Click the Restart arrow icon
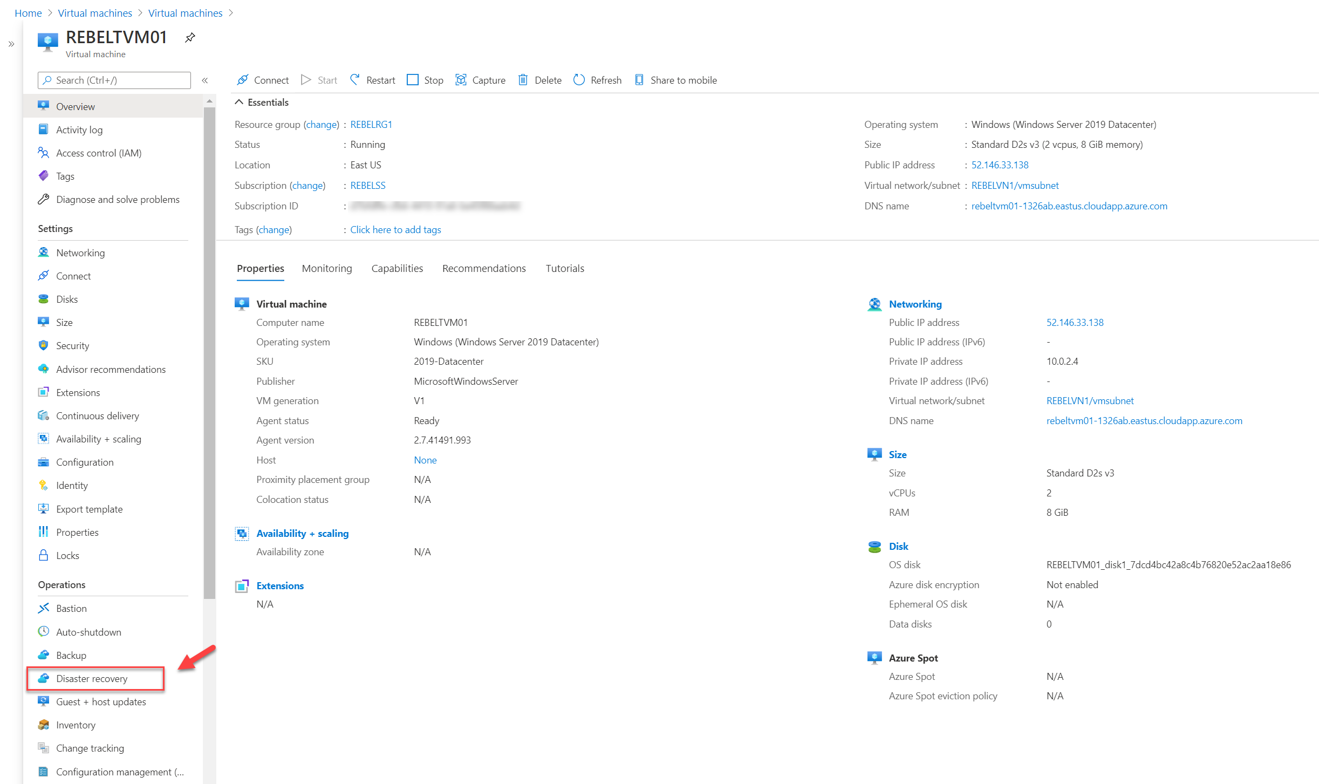 click(355, 80)
